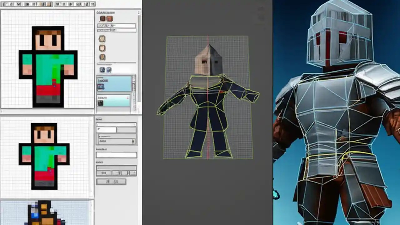The height and width of the screenshot is (225, 400).
Task: Open the dropdown arrow on the right of the lower layer row
Action: pos(127,98)
